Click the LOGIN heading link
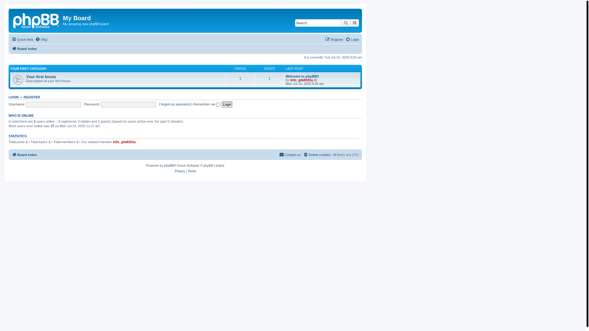589x331 pixels. 13,97
